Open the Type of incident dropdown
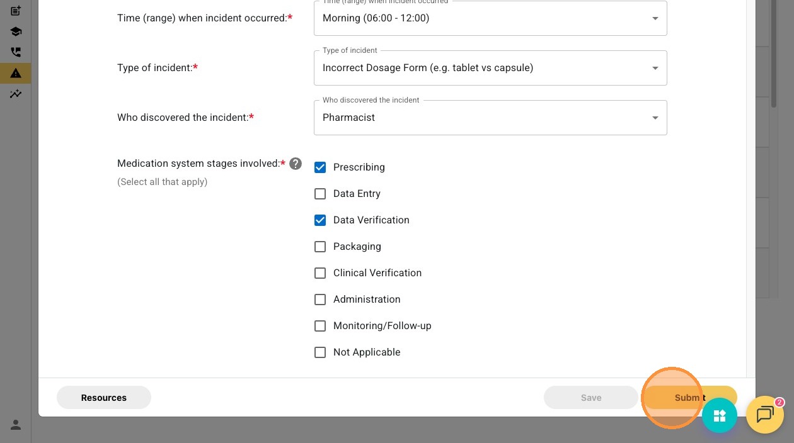794x443 pixels. [x=490, y=68]
